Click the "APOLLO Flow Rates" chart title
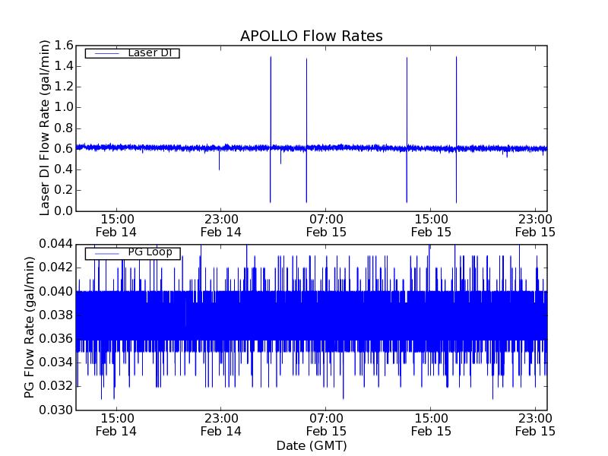608x456 pixels. point(311,36)
